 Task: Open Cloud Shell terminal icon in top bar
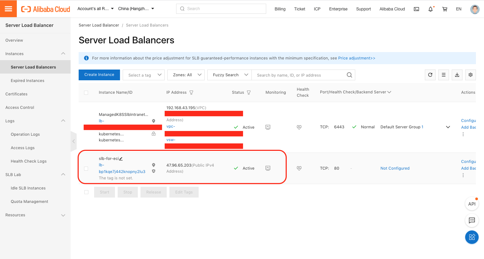[x=416, y=9]
